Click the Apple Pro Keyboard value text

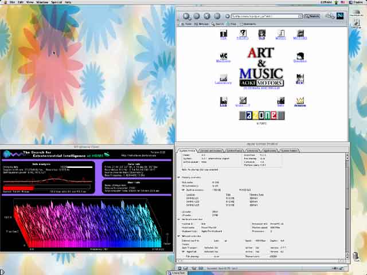212,231
